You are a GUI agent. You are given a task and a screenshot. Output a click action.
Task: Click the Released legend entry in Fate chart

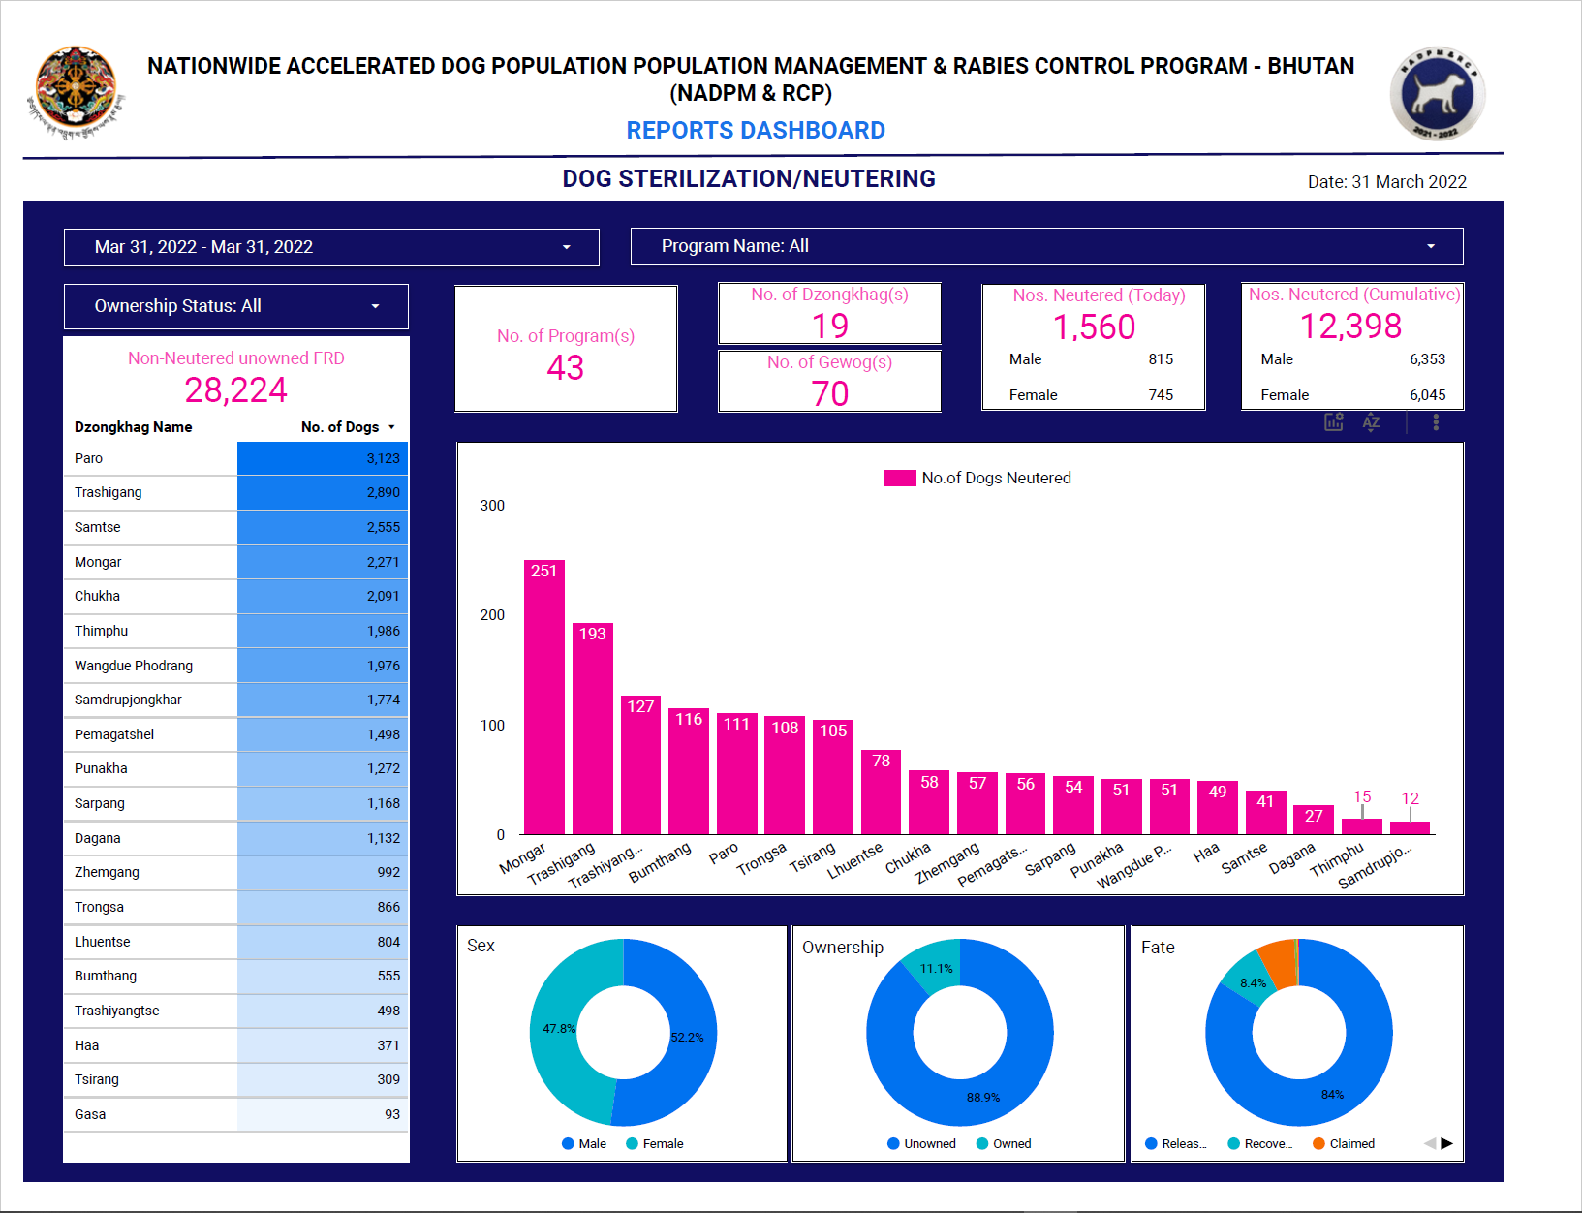(1176, 1143)
